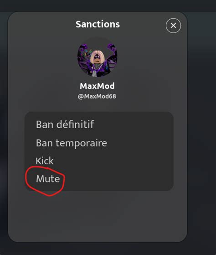Viewport: 216px width, 255px height.
Task: Click the blank area right of Kick
Action: tap(113, 161)
